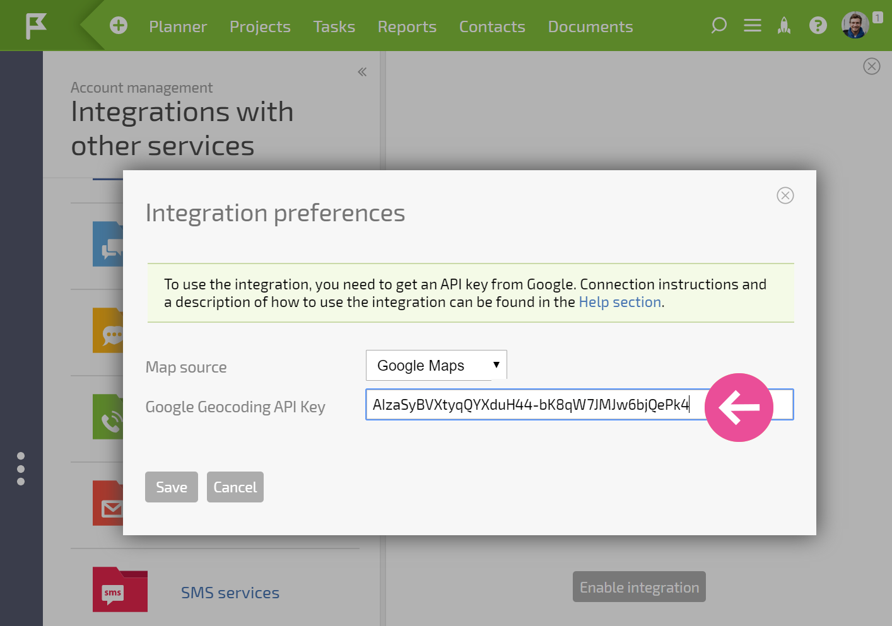Open the help question mark icon
The width and height of the screenshot is (892, 626).
pyautogui.click(x=818, y=25)
